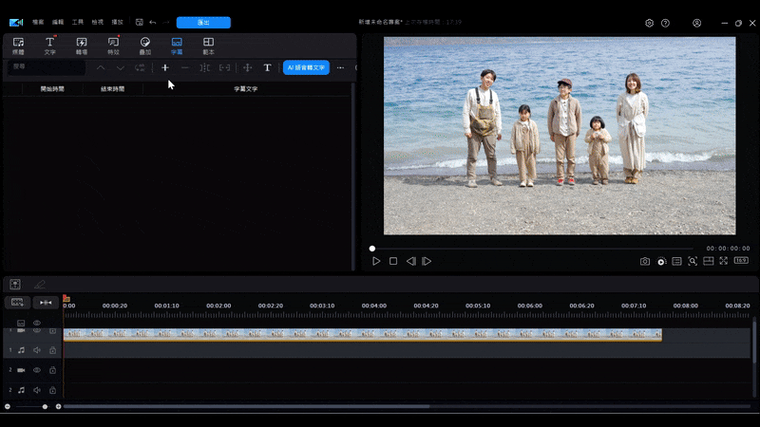The height and width of the screenshot is (427, 760).
Task: Open the 編輯 (Edit) menu
Action: pyautogui.click(x=59, y=22)
